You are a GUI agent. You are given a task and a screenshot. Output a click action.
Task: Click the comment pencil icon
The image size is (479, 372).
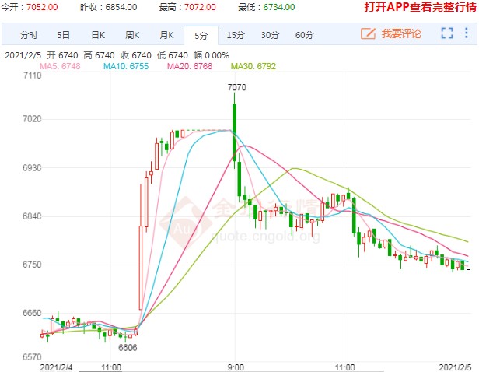coord(368,33)
